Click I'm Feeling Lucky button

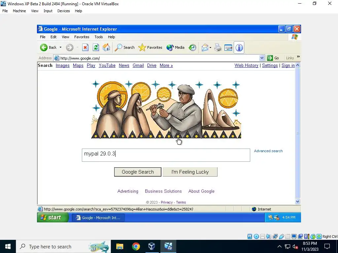(190, 172)
